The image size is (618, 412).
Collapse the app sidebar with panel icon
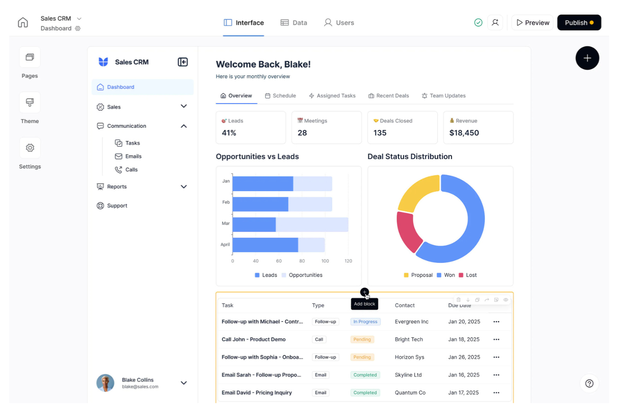pyautogui.click(x=182, y=62)
